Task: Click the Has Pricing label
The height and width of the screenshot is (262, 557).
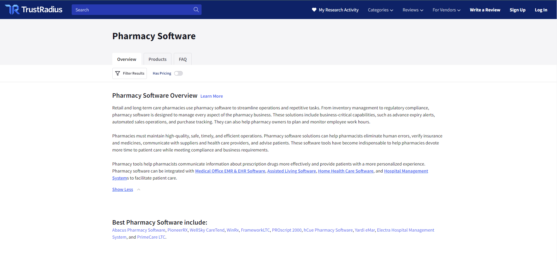Action: pos(162,73)
